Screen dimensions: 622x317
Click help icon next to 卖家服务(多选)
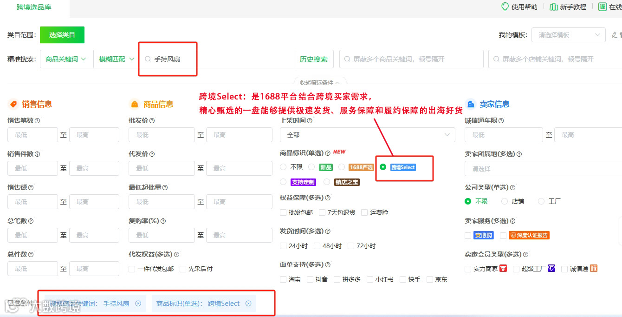[x=512, y=221]
